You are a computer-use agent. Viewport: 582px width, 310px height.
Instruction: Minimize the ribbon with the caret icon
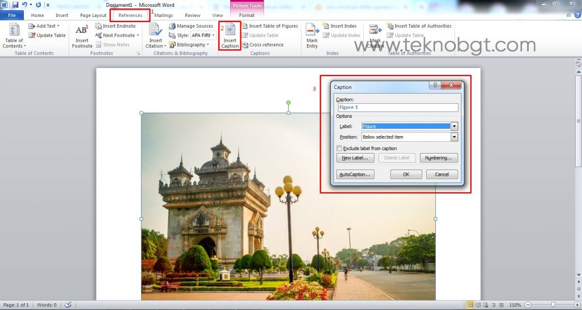tap(568, 15)
